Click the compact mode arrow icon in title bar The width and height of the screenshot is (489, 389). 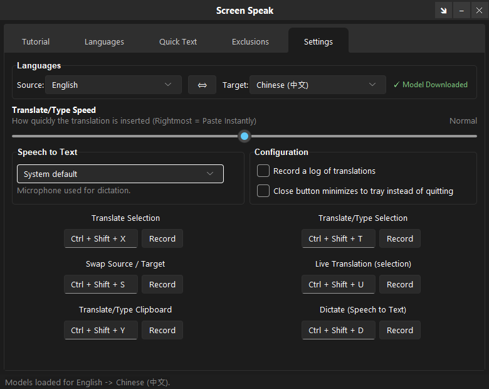(443, 11)
